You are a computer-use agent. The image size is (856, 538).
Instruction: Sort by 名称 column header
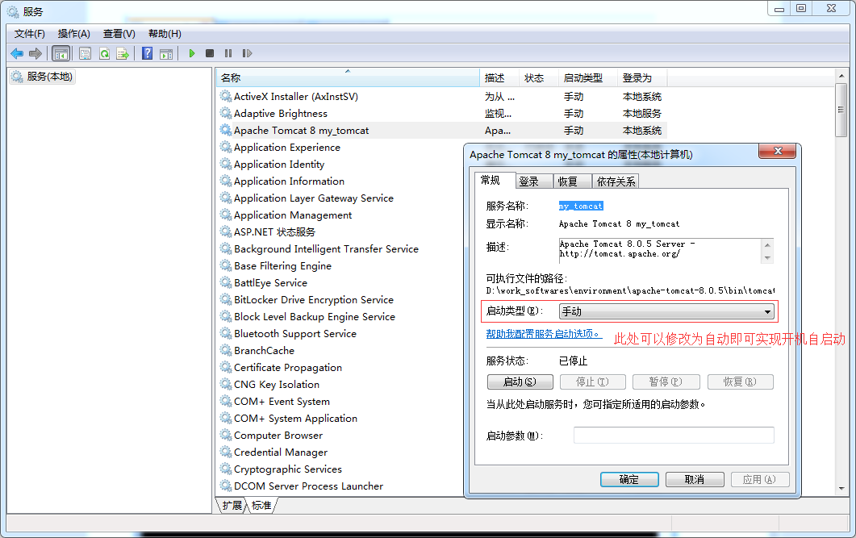click(347, 78)
